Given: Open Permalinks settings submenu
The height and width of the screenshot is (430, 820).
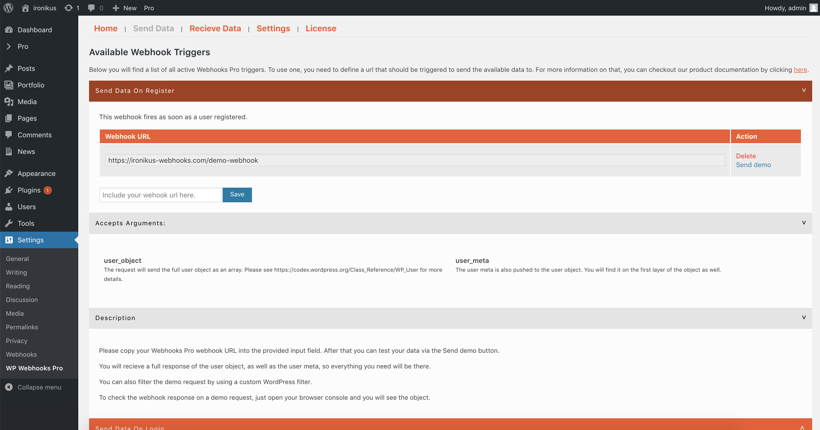Looking at the screenshot, I should click(22, 327).
